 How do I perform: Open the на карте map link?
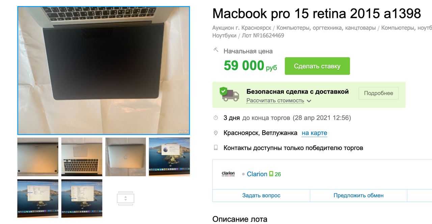[x=314, y=133]
